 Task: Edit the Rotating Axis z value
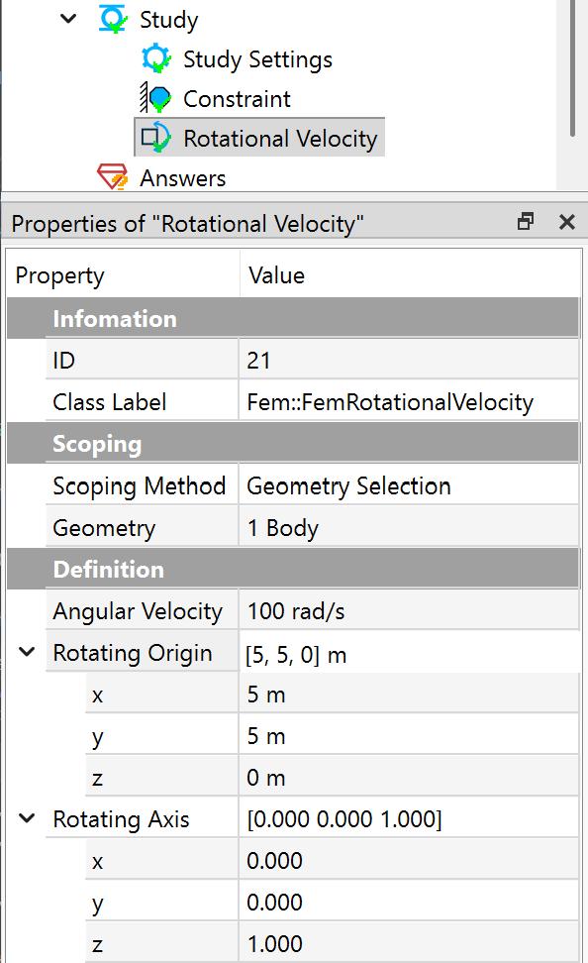(409, 944)
